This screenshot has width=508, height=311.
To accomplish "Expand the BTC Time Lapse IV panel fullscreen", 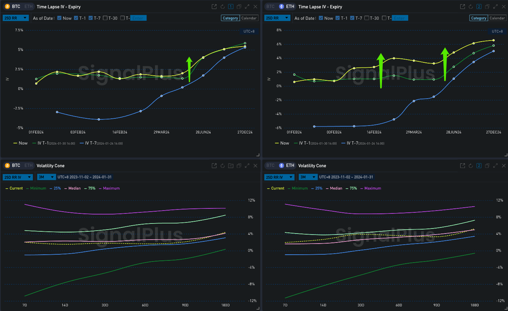I will tap(247, 7).
